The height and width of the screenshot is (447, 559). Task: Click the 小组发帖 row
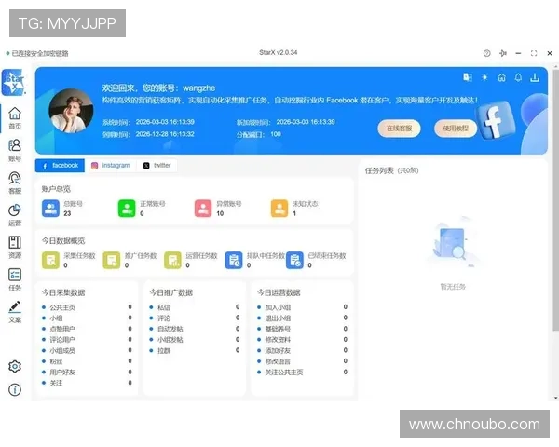(195, 340)
